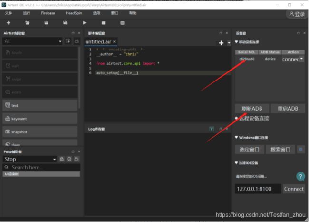Select the text command
Viewport: 309px width, 222px height.
pyautogui.click(x=40, y=105)
